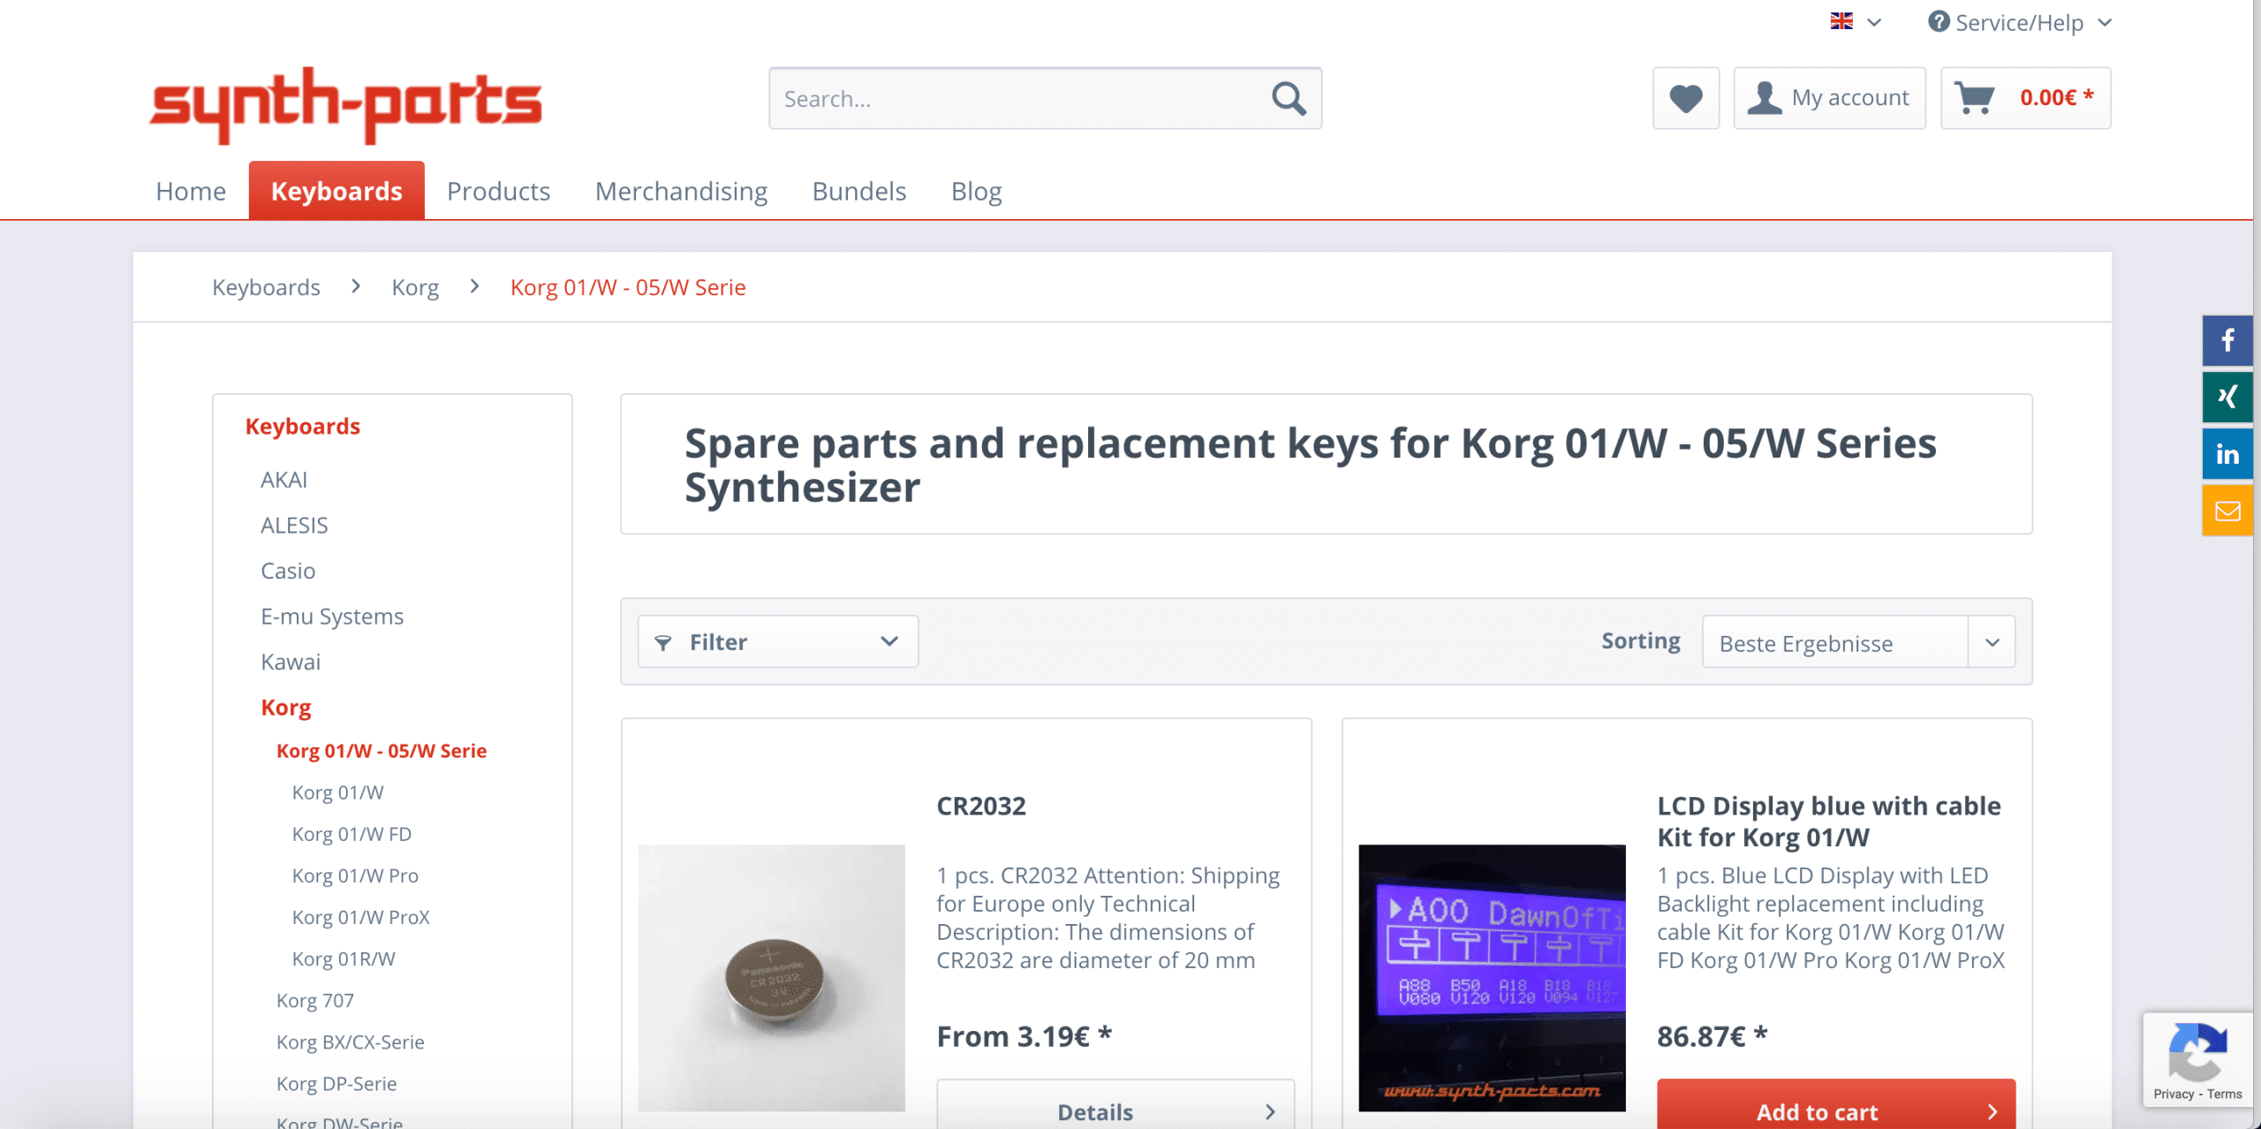Open the wishlist heart icon
Image resolution: width=2261 pixels, height=1129 pixels.
point(1685,98)
